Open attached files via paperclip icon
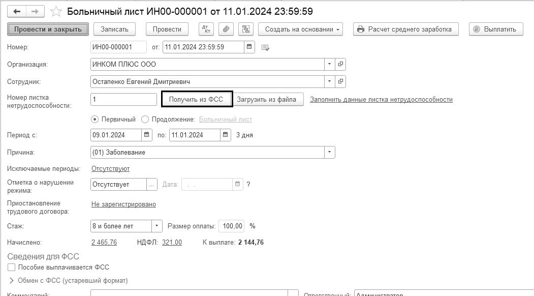This screenshot has width=534, height=296. coord(226,29)
